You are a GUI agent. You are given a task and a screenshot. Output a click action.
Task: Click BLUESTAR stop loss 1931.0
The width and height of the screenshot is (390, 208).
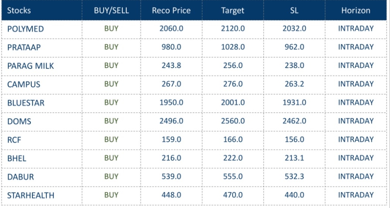295,102
